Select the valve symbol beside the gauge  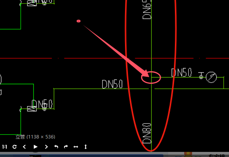point(201,76)
